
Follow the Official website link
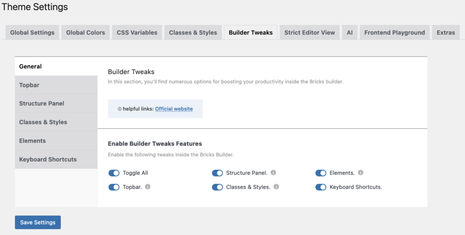pyautogui.click(x=174, y=109)
